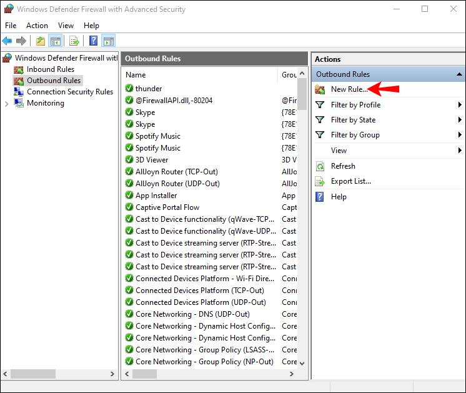The width and height of the screenshot is (466, 393).
Task: Click the green check icon beside thunder
Action: [x=129, y=88]
